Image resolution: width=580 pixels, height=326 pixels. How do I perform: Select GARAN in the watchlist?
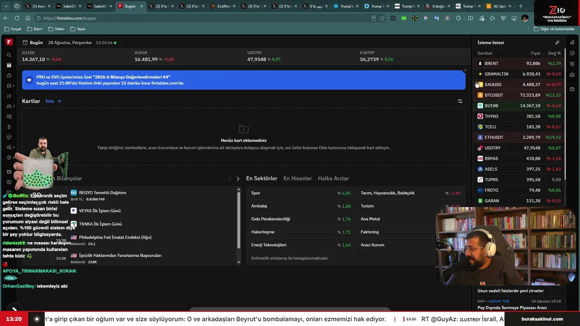coord(519,201)
